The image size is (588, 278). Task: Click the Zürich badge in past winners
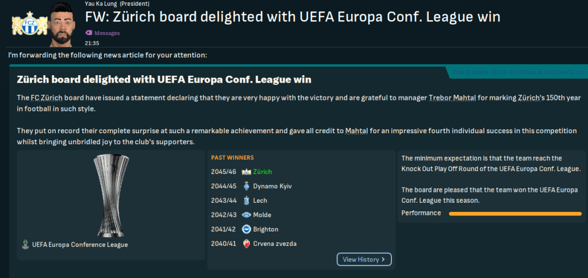pyautogui.click(x=247, y=172)
